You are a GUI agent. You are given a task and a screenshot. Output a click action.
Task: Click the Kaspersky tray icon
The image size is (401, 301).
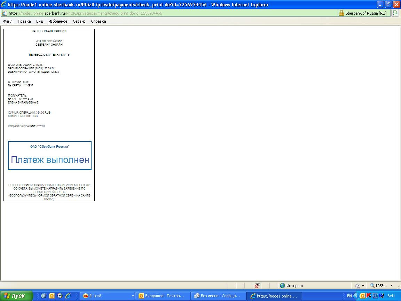(369, 296)
